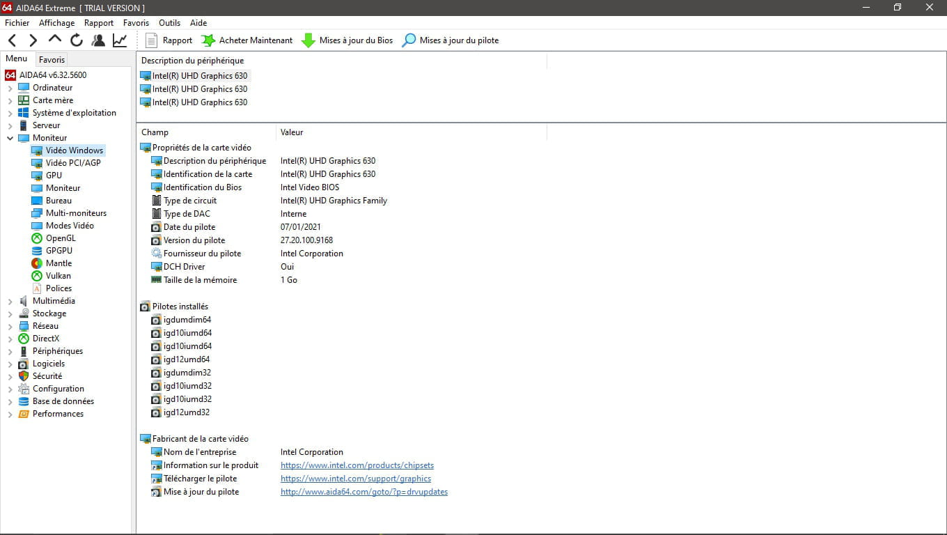Click the Champ column header

pyautogui.click(x=206, y=132)
